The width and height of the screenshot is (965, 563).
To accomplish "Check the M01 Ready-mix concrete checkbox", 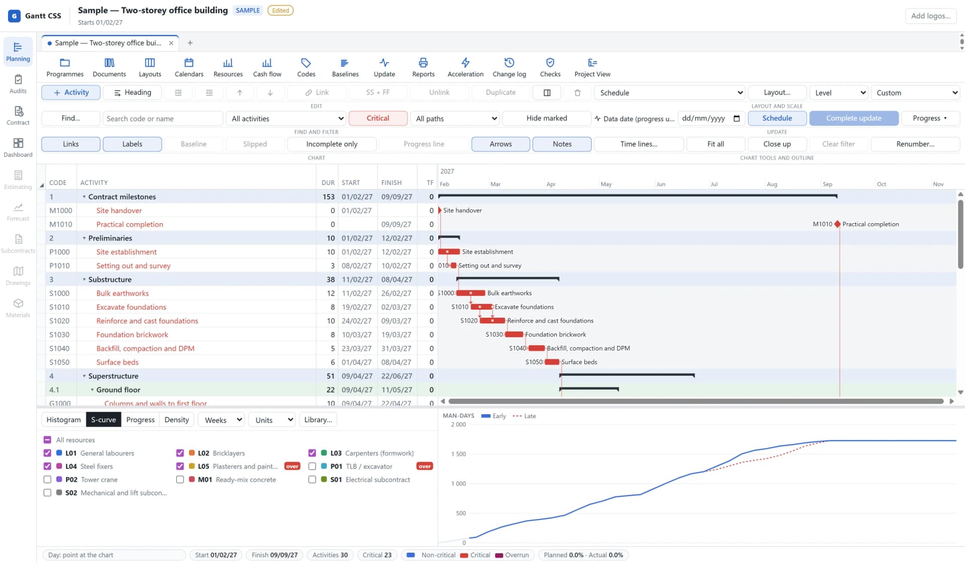I will pyautogui.click(x=180, y=480).
